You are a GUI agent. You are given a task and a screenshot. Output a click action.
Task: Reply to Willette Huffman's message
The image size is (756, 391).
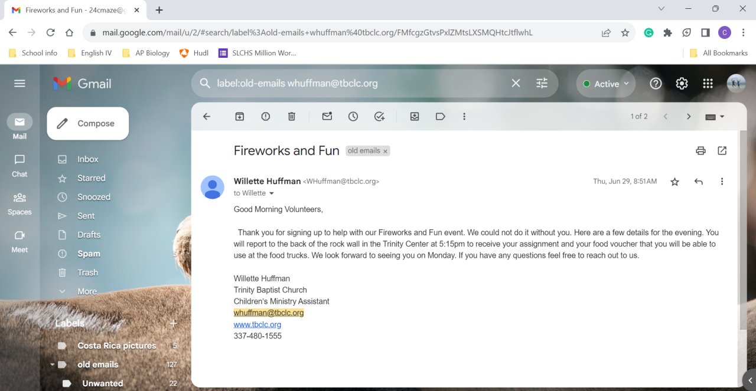(x=699, y=182)
